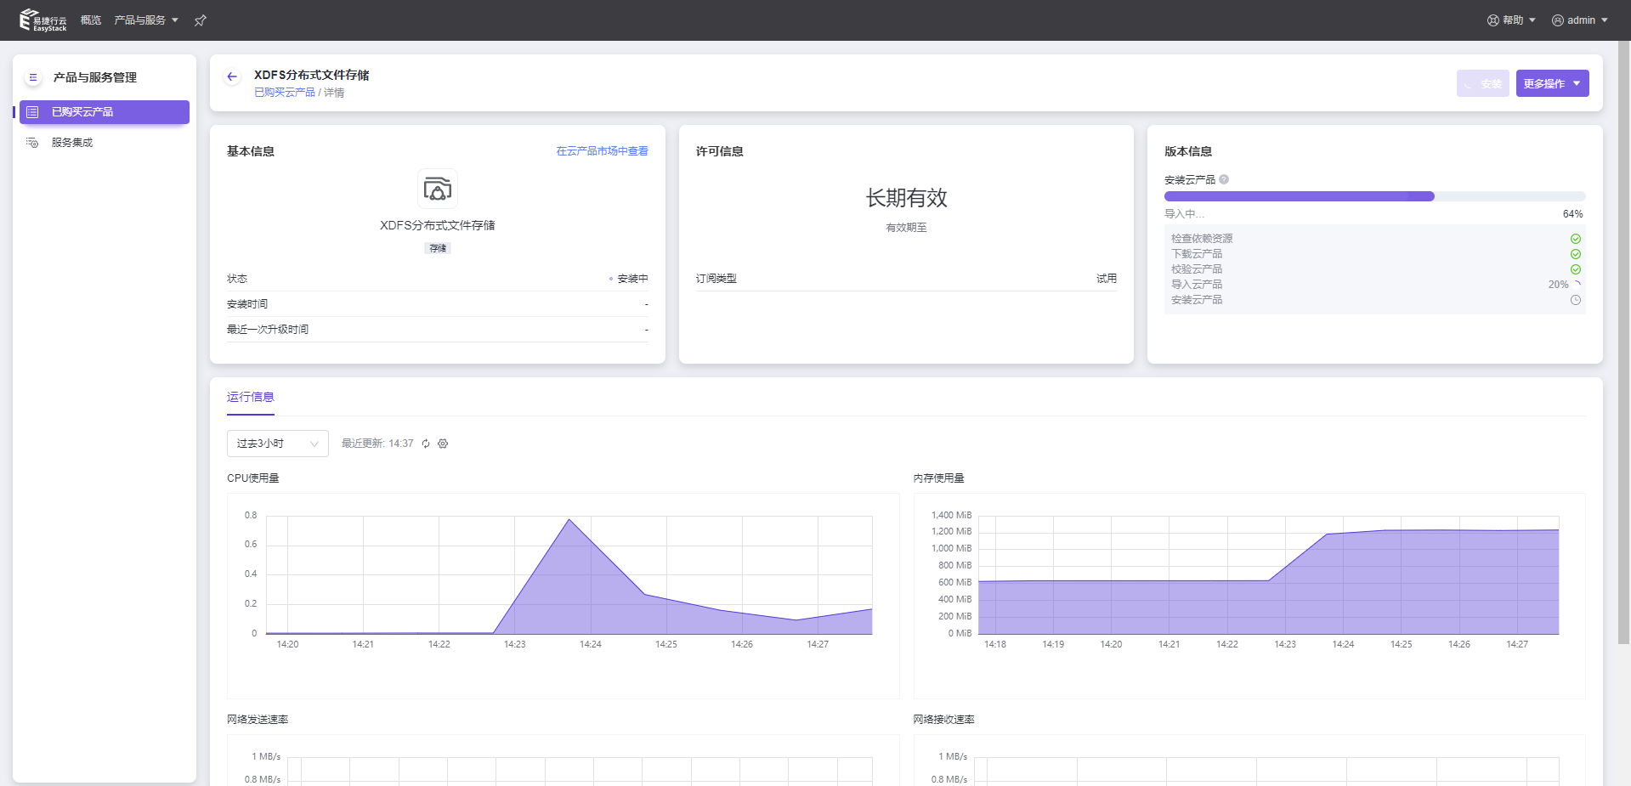The image size is (1631, 786).
Task: Click the XDFS storage product icon
Action: [x=438, y=189]
